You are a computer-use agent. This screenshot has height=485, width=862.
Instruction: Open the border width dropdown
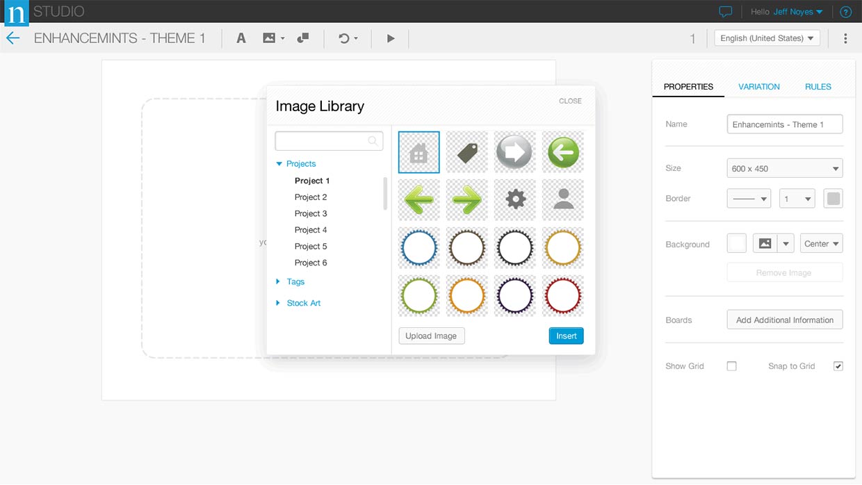[x=797, y=199]
